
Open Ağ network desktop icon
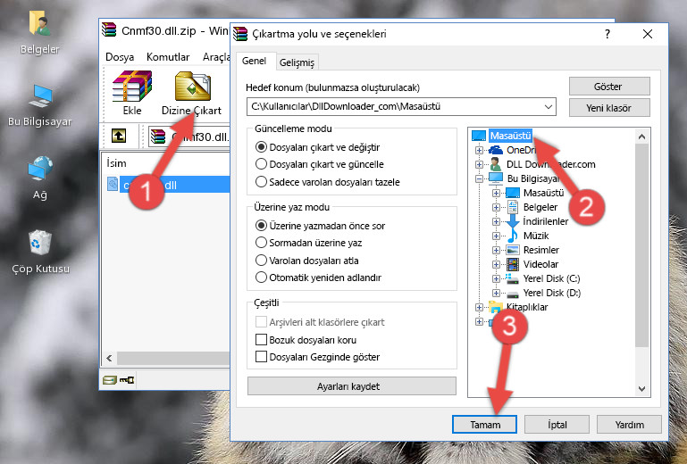pos(40,178)
